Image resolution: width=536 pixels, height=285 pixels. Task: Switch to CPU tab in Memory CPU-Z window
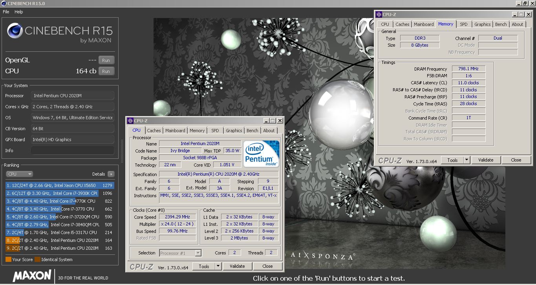(385, 24)
